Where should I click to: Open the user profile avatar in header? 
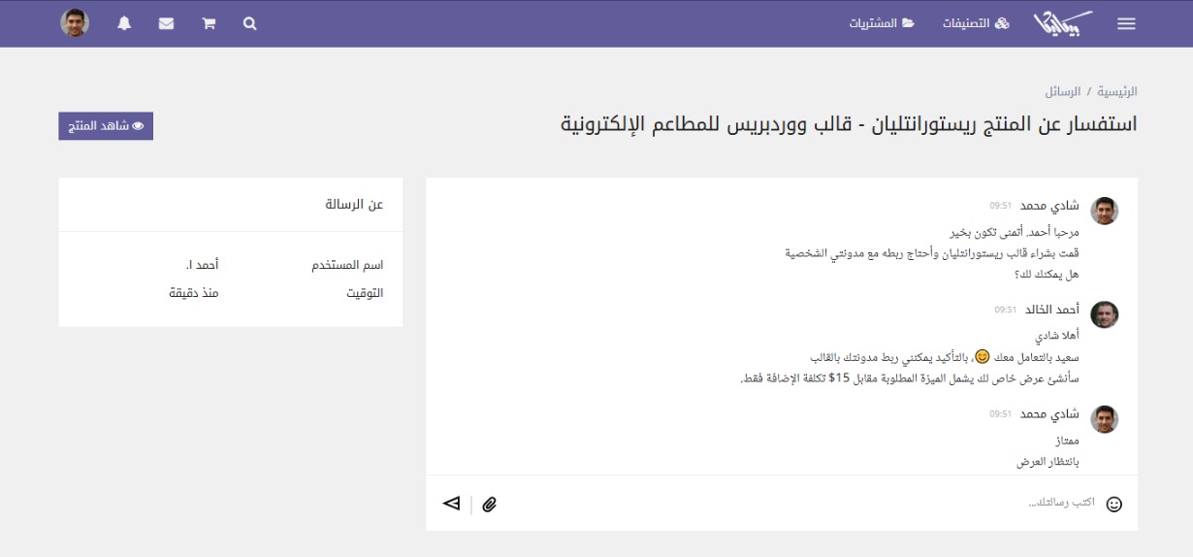coord(75,23)
